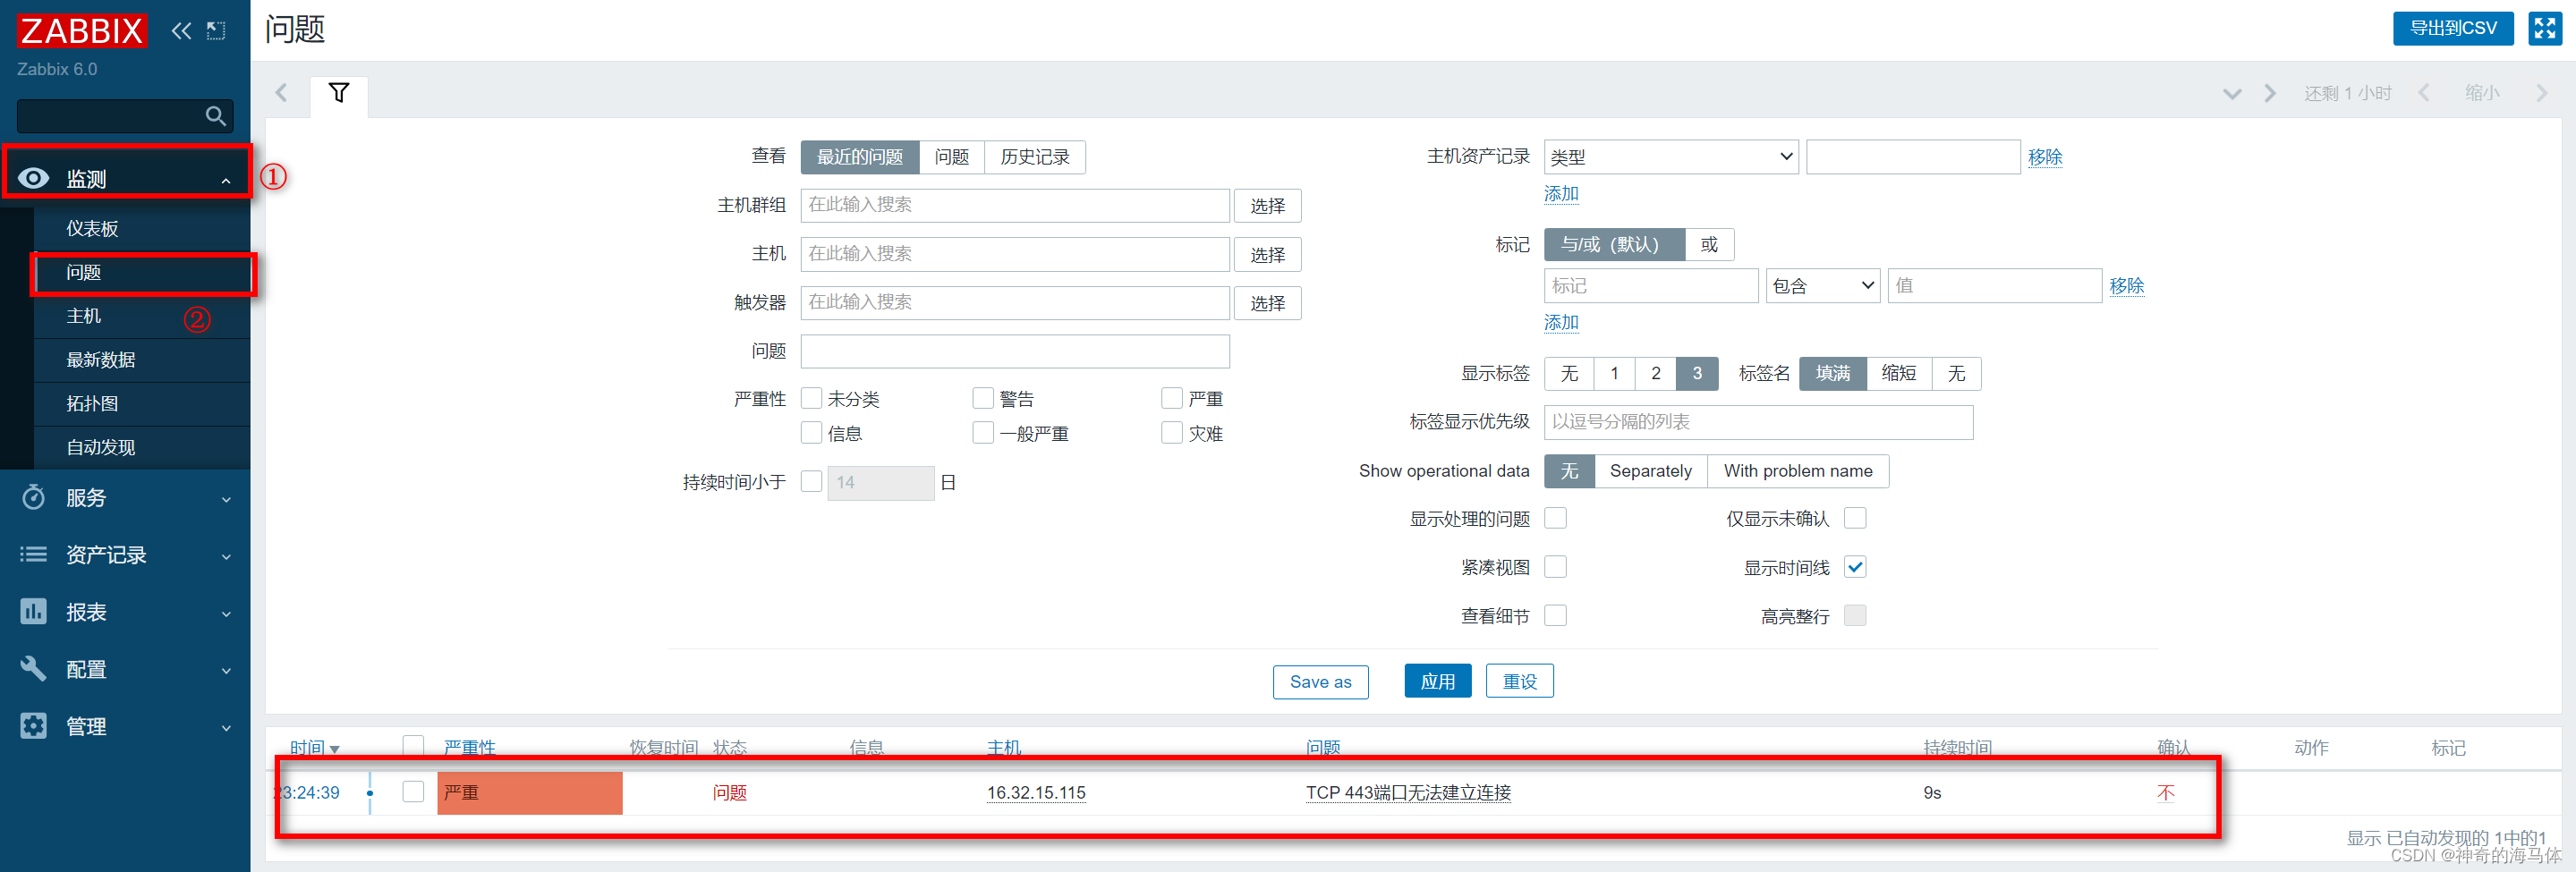The width and height of the screenshot is (2576, 872).
Task: Click the 重设 filter button
Action: [1519, 681]
